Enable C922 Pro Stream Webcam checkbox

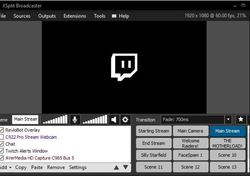[2, 137]
